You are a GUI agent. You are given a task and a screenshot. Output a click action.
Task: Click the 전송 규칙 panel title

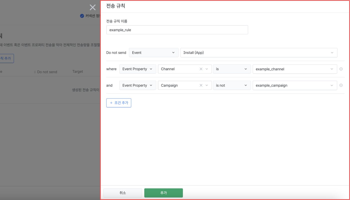(x=115, y=6)
